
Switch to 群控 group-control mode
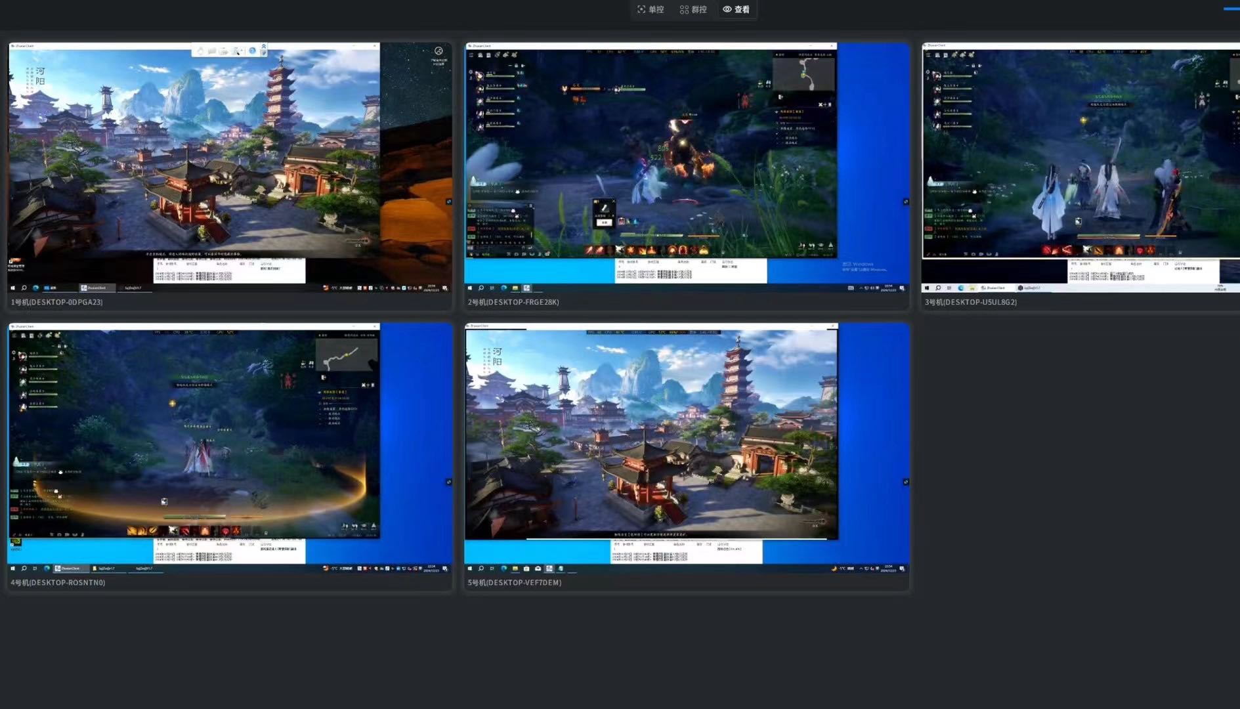click(x=693, y=9)
